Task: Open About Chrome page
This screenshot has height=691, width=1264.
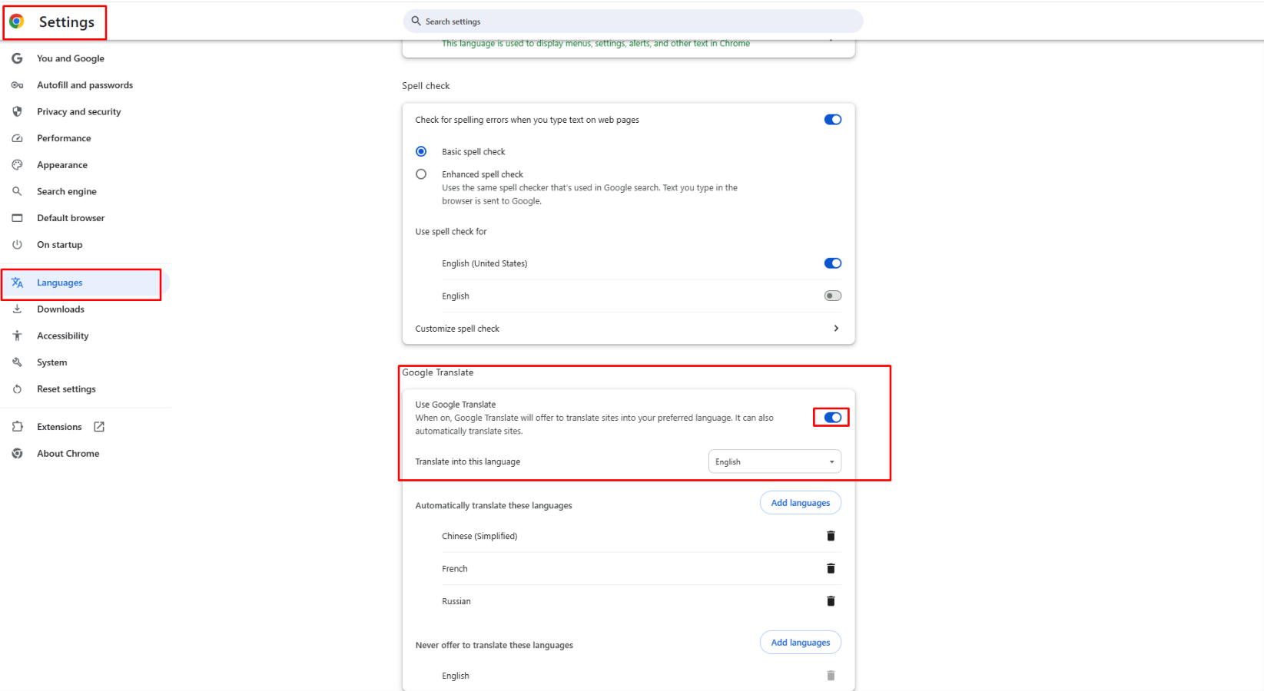Action: [68, 454]
